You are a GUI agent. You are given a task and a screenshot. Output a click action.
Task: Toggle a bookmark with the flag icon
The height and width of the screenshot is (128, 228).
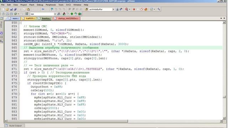point(52,9)
